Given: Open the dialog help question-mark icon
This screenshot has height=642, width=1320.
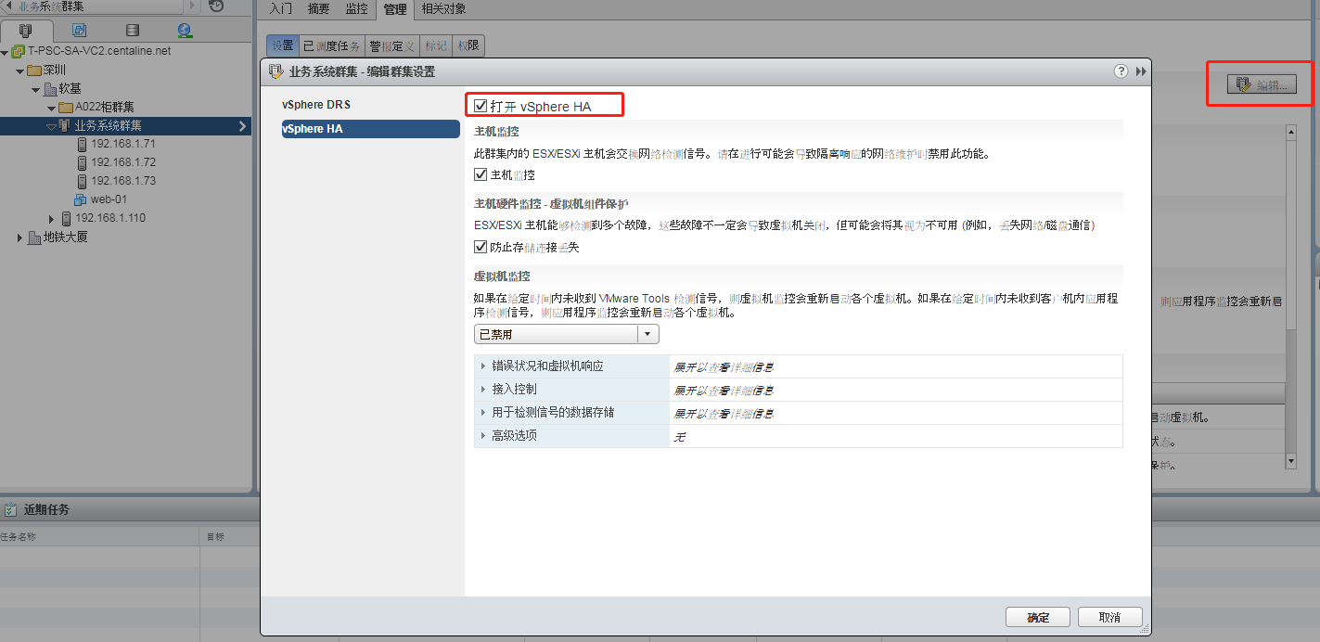Looking at the screenshot, I should (1121, 71).
